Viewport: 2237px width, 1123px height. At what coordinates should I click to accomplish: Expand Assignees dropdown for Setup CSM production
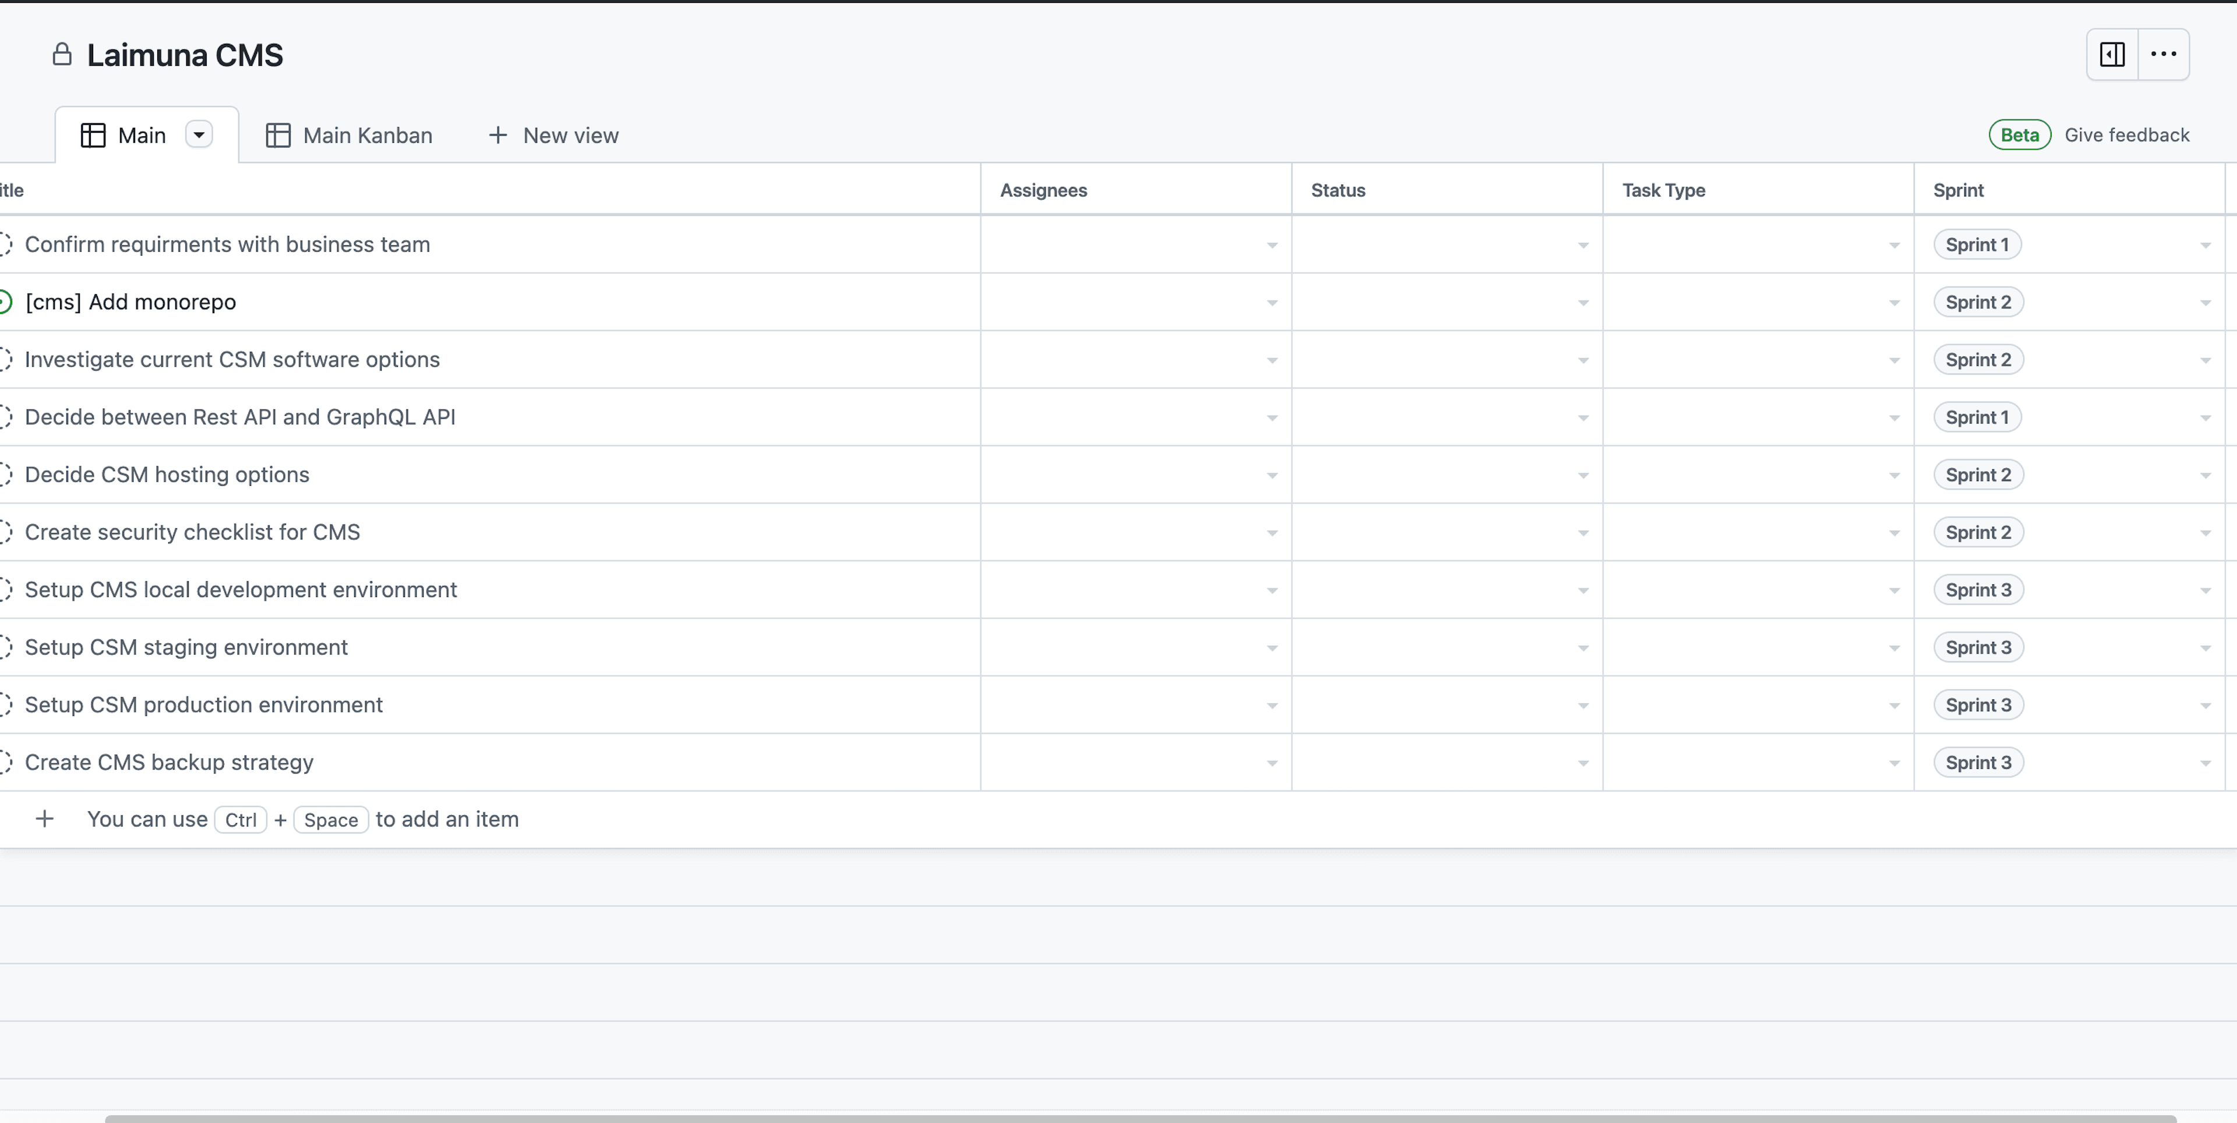tap(1271, 706)
